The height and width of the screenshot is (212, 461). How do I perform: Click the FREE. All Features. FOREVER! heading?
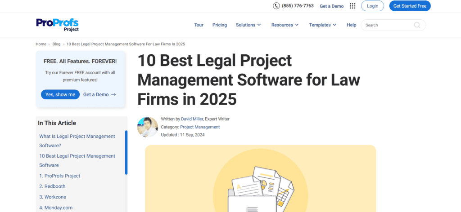coord(80,61)
